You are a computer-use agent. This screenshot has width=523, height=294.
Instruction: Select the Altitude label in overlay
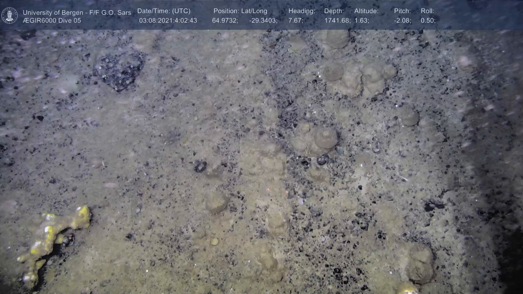coord(366,11)
